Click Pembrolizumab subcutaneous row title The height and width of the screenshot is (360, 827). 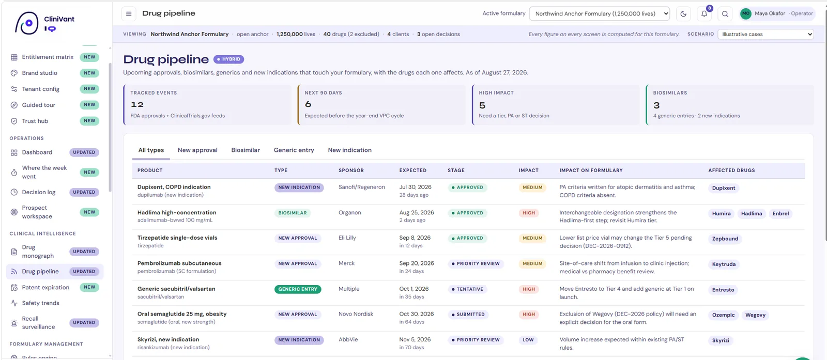pyautogui.click(x=179, y=263)
